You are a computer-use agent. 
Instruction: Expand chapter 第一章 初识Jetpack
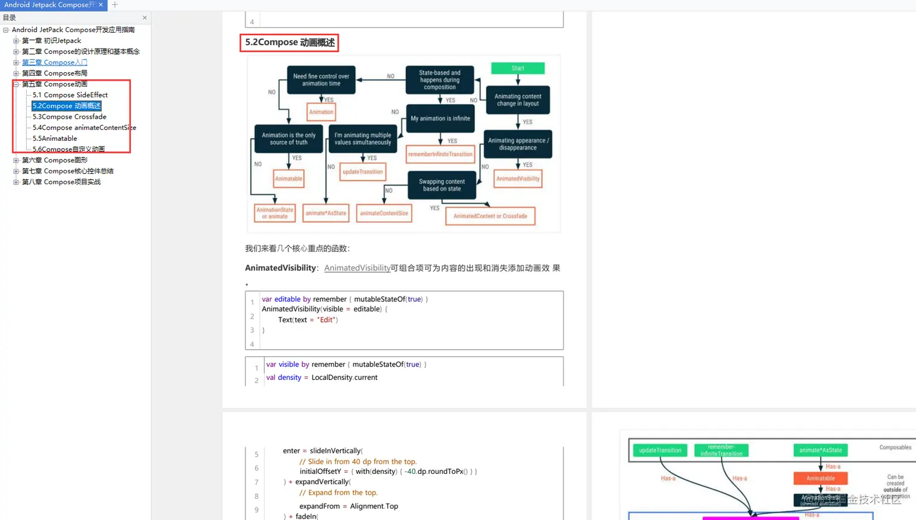pos(15,41)
